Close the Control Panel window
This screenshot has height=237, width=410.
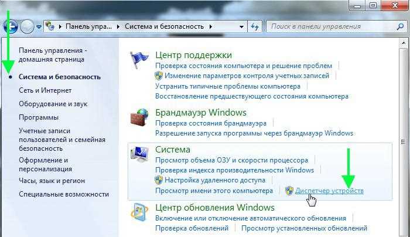click(x=395, y=6)
